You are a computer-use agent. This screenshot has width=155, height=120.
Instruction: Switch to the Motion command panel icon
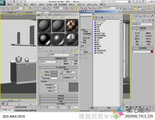[x=145, y=16]
